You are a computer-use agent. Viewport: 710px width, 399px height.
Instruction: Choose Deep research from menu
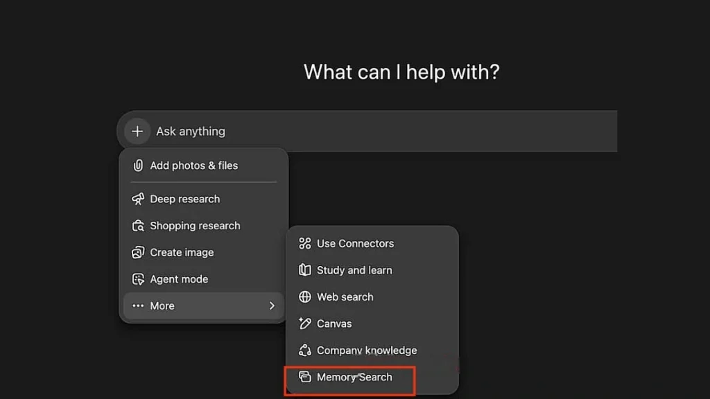coord(185,199)
